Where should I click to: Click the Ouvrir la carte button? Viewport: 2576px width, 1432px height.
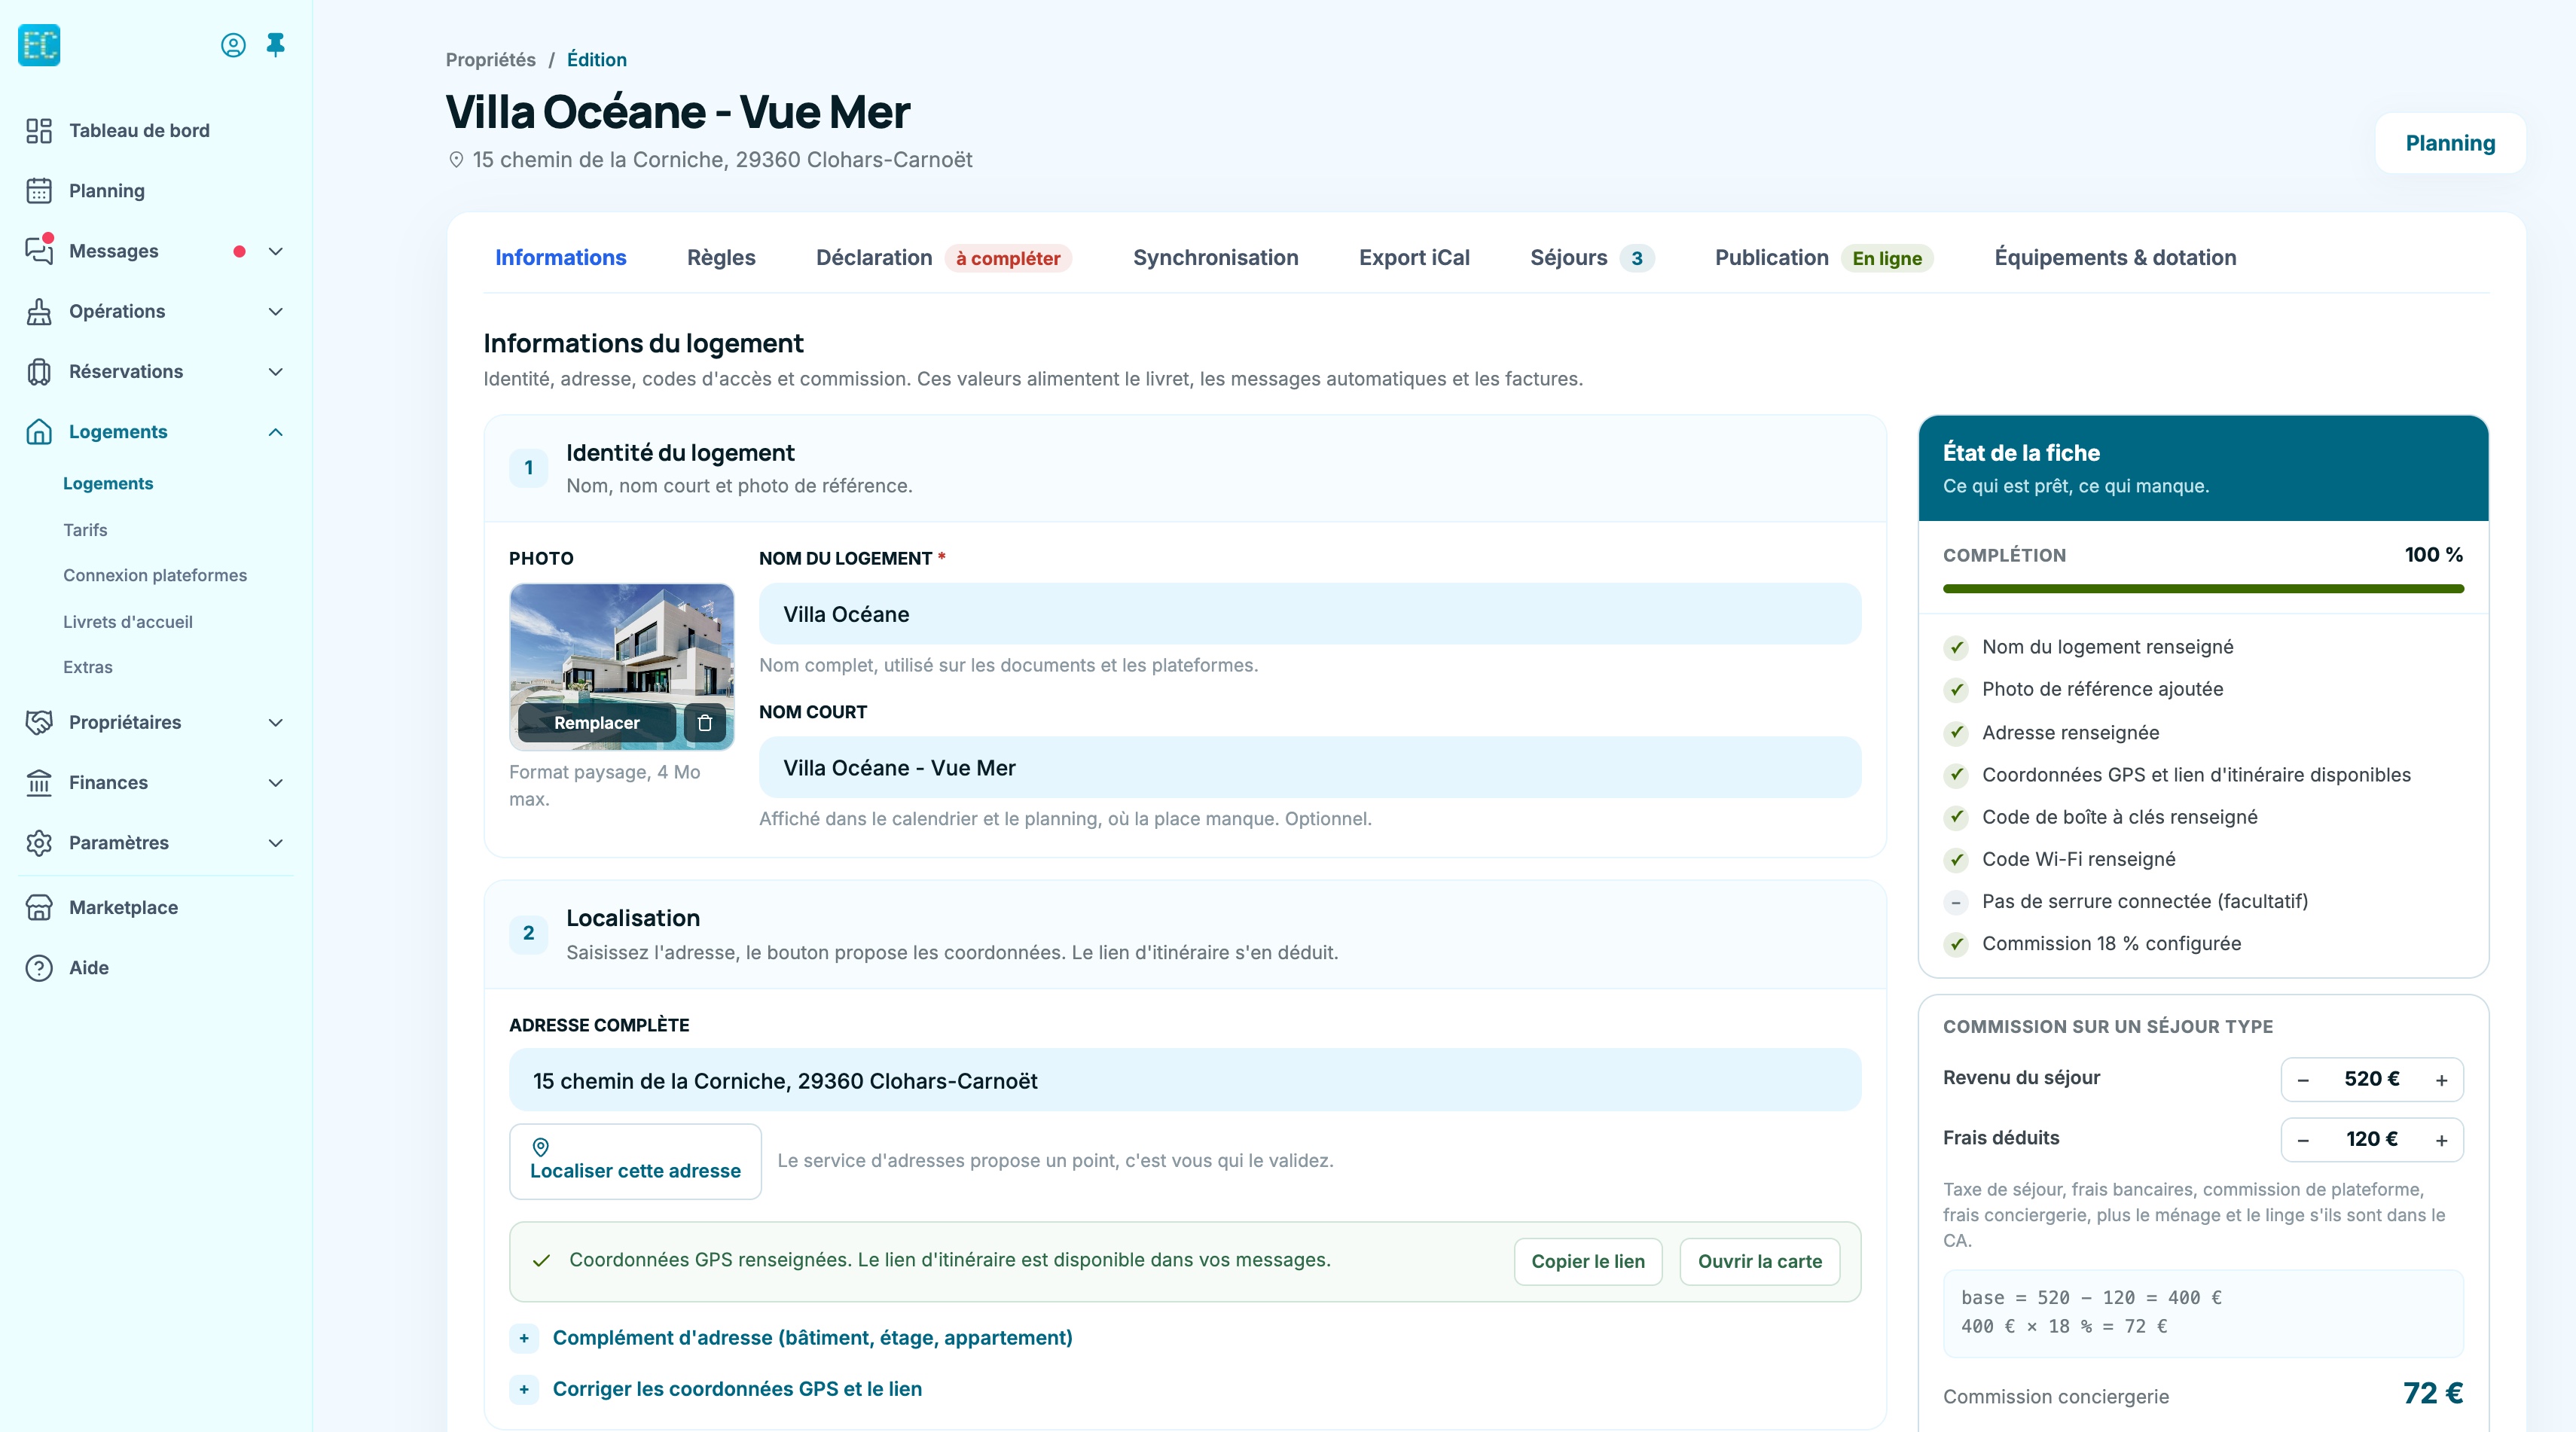[x=1760, y=1261]
